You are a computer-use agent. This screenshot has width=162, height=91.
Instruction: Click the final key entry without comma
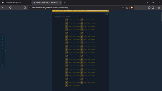[74, 85]
